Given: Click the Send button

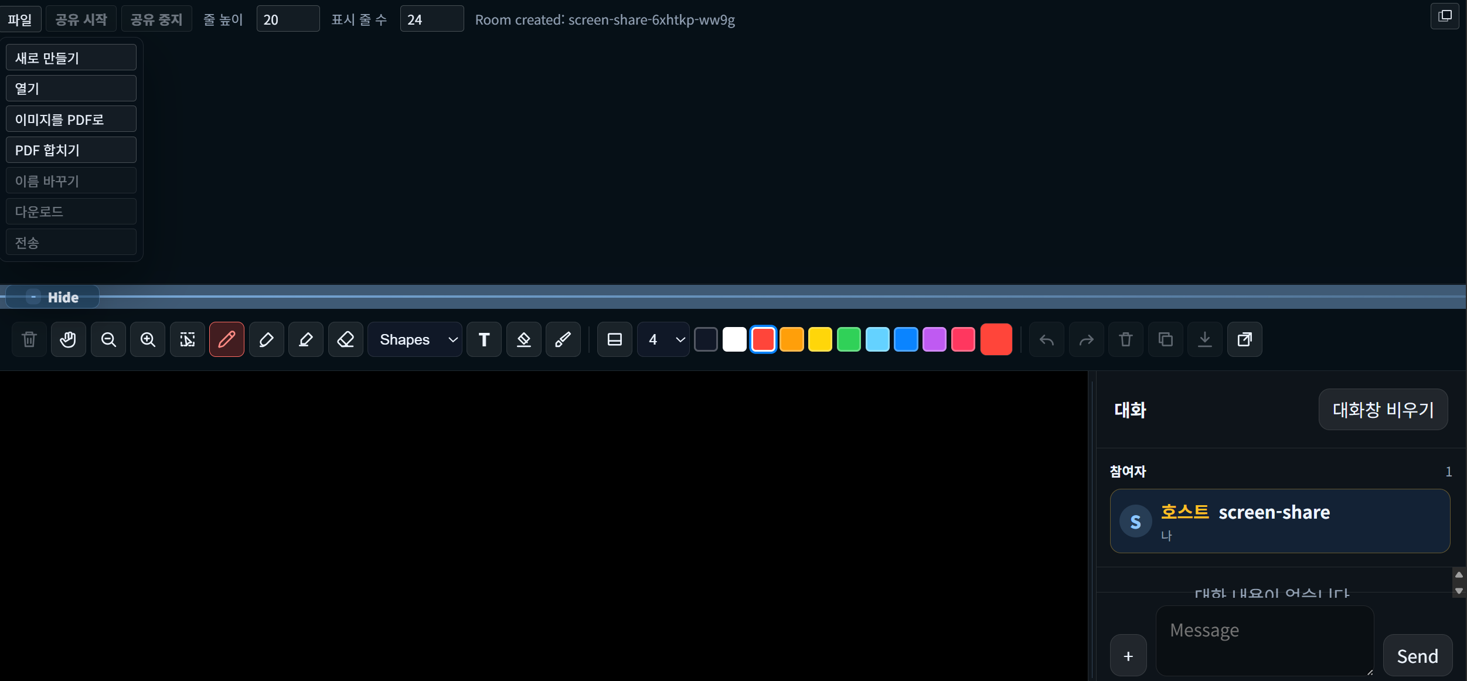Looking at the screenshot, I should 1417,656.
